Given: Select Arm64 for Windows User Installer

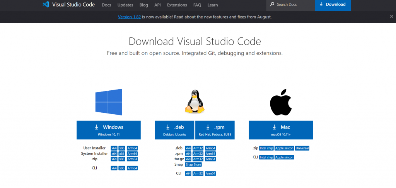Looking at the screenshot, I should click(x=132, y=148).
